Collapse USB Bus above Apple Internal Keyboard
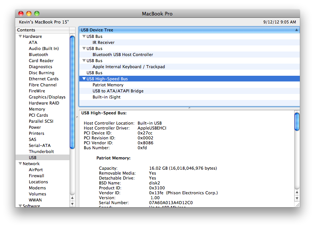Screen dimensions: 315x228 (x=84, y=61)
